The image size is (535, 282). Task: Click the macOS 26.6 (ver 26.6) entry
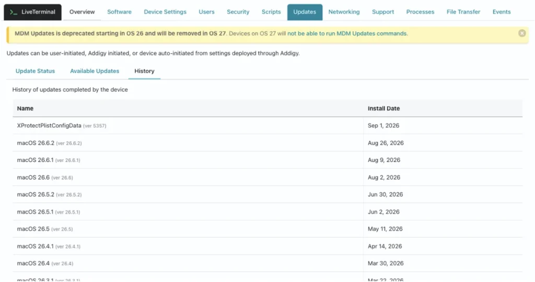pyautogui.click(x=45, y=178)
